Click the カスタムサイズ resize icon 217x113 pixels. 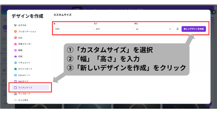point(15,88)
